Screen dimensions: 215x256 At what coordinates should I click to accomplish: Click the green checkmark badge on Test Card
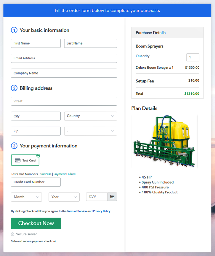pos(38,155)
